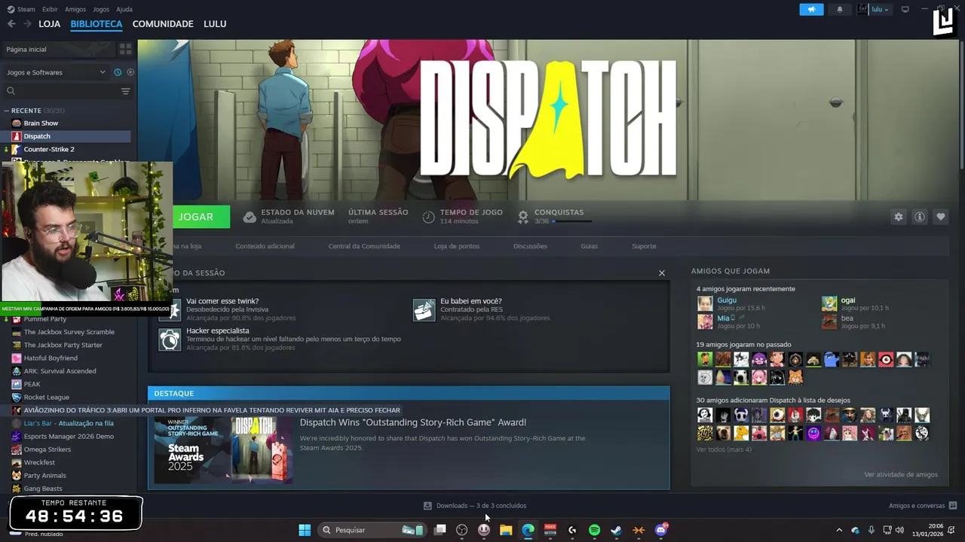Switch to Big Picture mode monitor icon
Image resolution: width=965 pixels, height=542 pixels.
point(905,10)
